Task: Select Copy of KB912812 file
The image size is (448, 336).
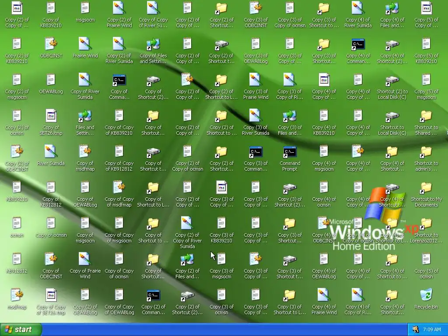Action: click(51, 187)
